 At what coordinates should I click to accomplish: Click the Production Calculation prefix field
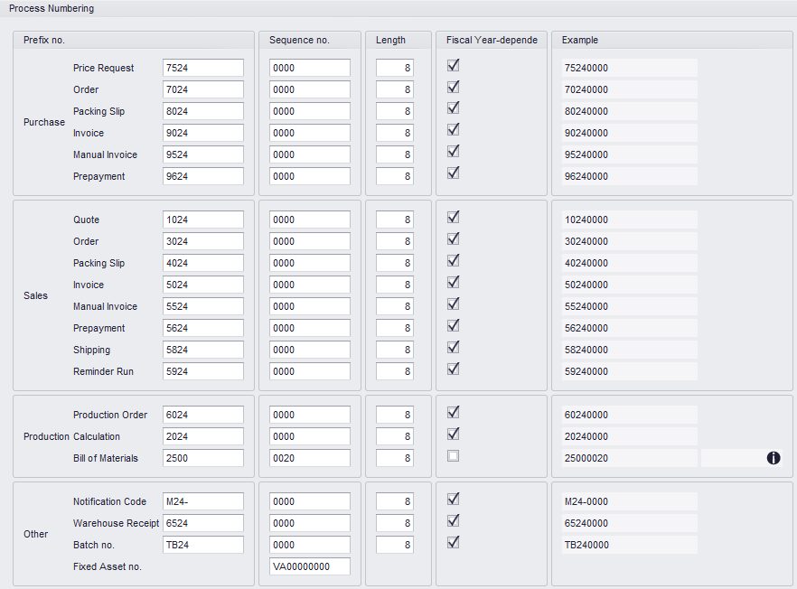coord(203,436)
